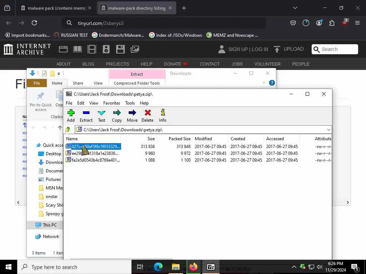Open the Endermanch/Malware bookmark
The height and width of the screenshot is (274, 366).
(x=118, y=35)
